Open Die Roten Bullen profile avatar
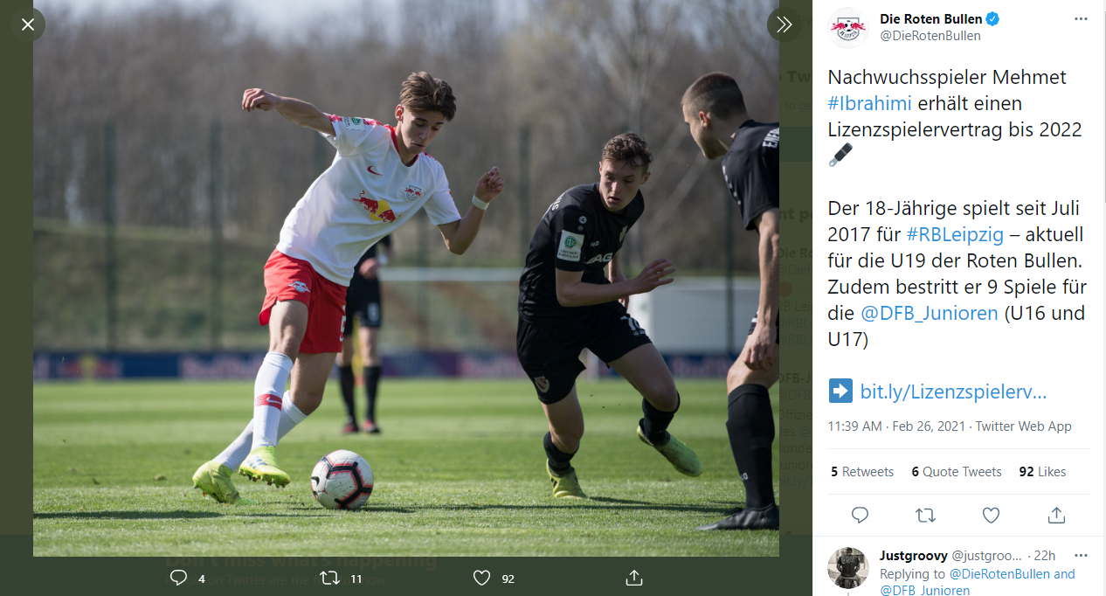Image resolution: width=1106 pixels, height=596 pixels. point(848,28)
